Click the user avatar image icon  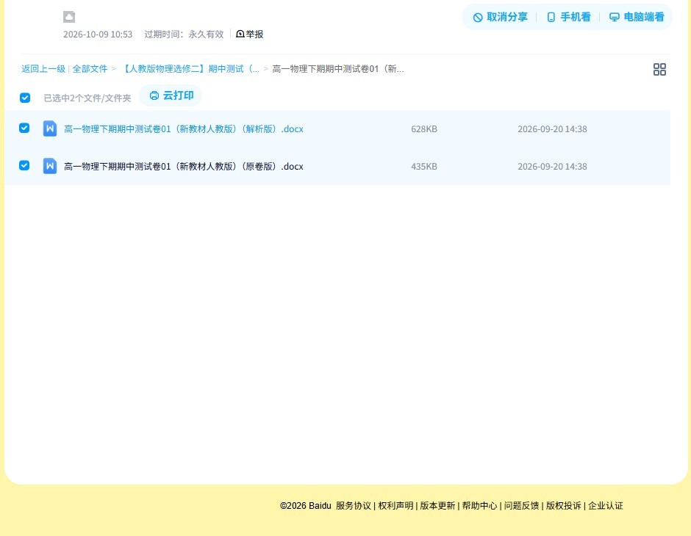69,17
